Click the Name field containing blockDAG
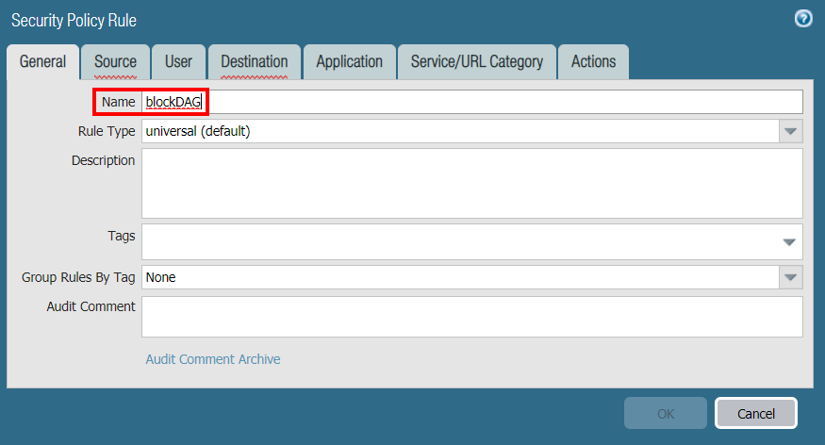Screen dimensions: 825x445 [471, 102]
